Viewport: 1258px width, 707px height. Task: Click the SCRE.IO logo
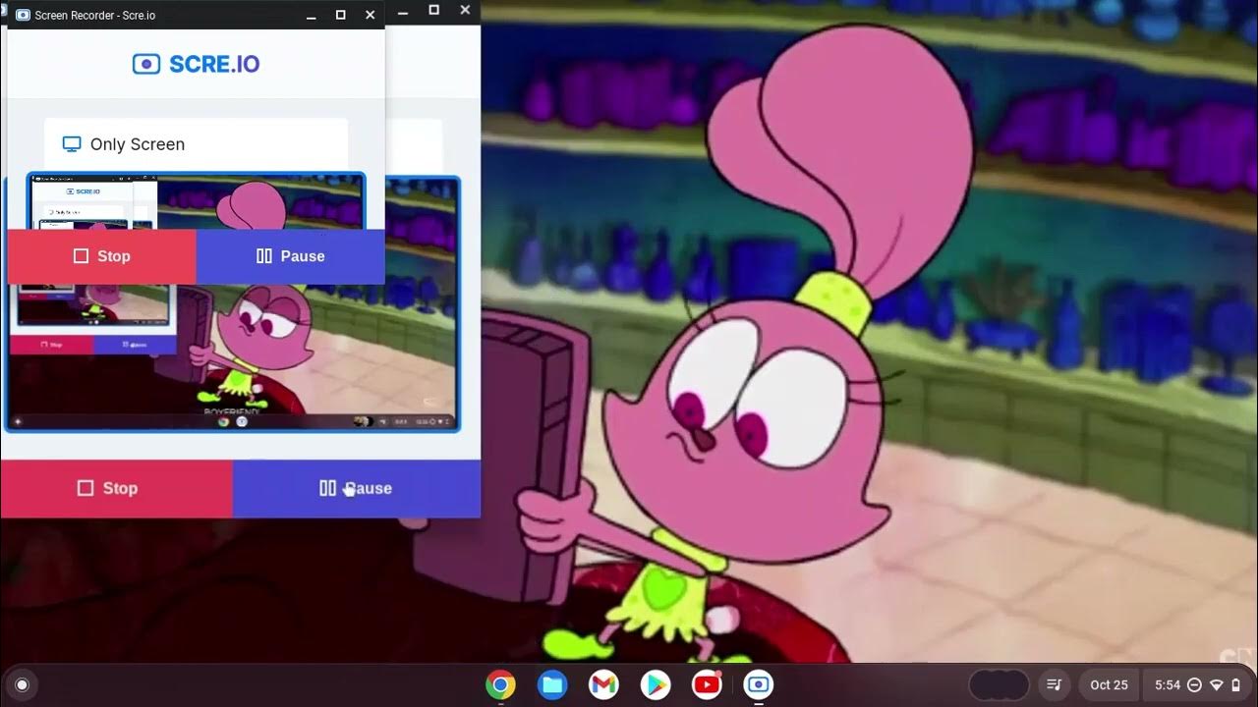(x=196, y=64)
